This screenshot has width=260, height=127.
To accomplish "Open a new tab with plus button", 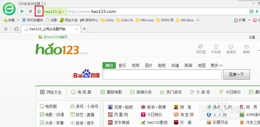I will click(x=84, y=29).
